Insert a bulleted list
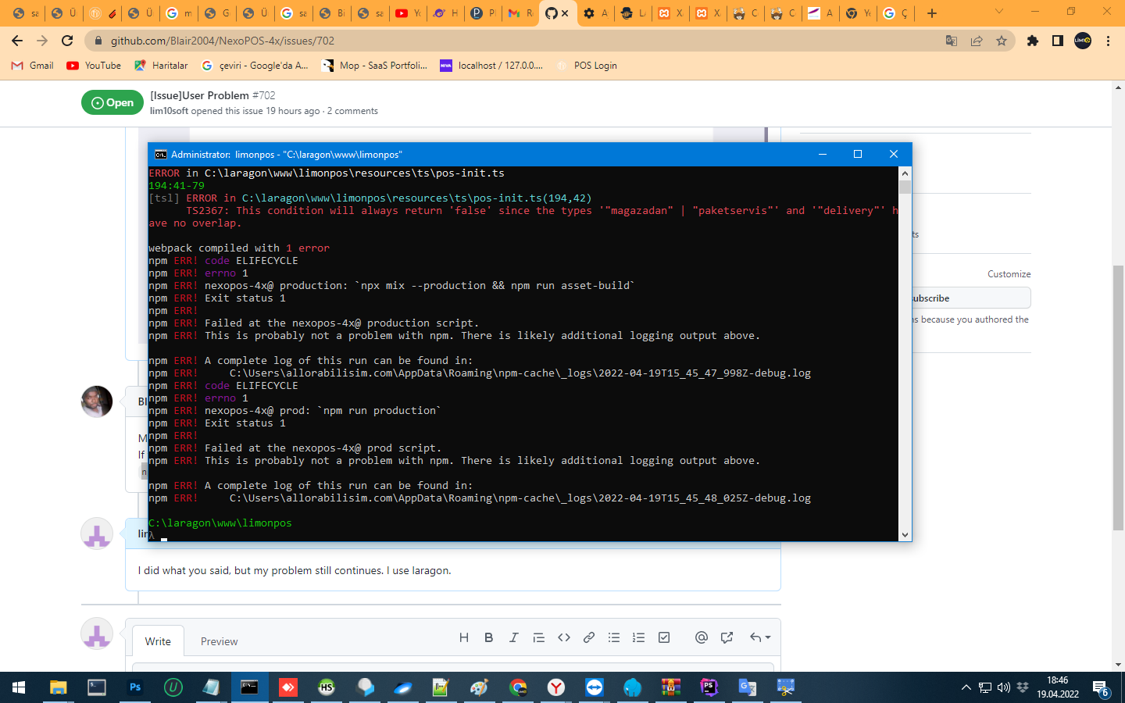Viewport: 1125px width, 703px height. [x=613, y=637]
